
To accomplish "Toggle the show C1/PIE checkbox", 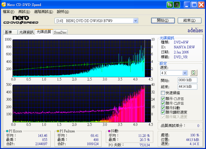I will [163, 99].
